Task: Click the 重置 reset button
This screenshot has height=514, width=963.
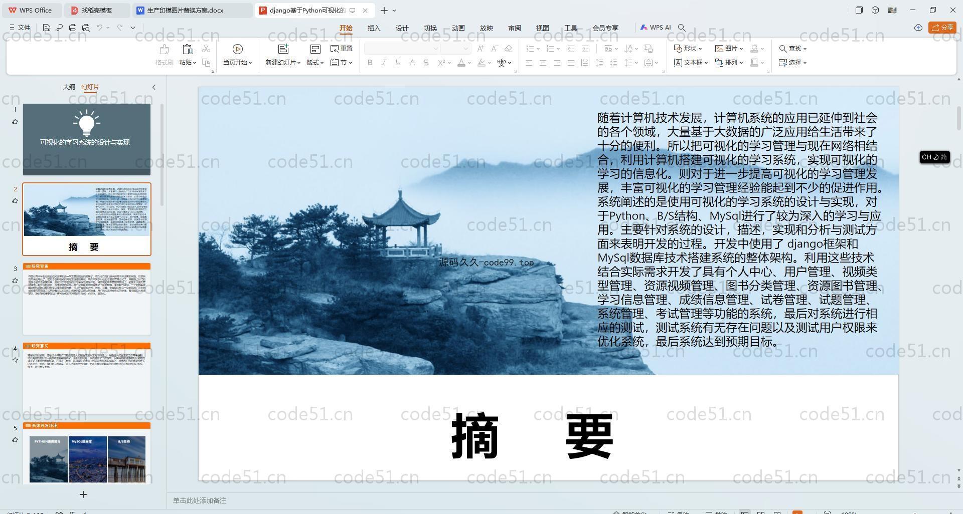Action: (342, 49)
